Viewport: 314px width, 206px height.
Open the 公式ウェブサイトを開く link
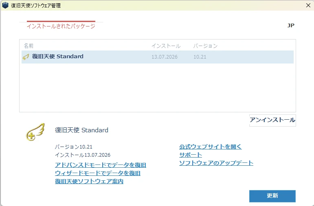coord(211,147)
